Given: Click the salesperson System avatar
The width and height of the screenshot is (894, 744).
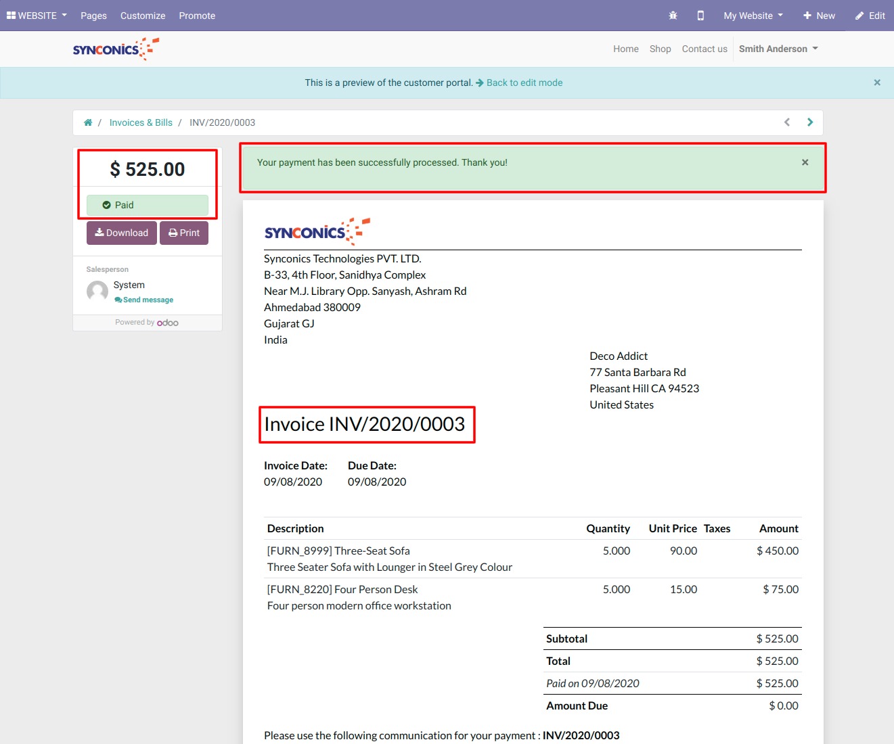Looking at the screenshot, I should coord(97,292).
